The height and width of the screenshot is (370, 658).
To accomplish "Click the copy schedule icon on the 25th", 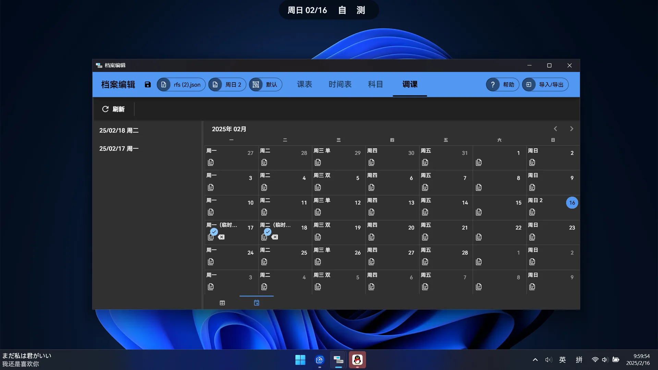I will click(264, 262).
